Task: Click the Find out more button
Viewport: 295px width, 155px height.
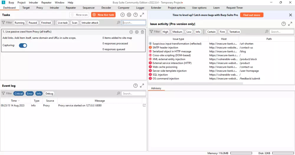Action: tap(252, 15)
